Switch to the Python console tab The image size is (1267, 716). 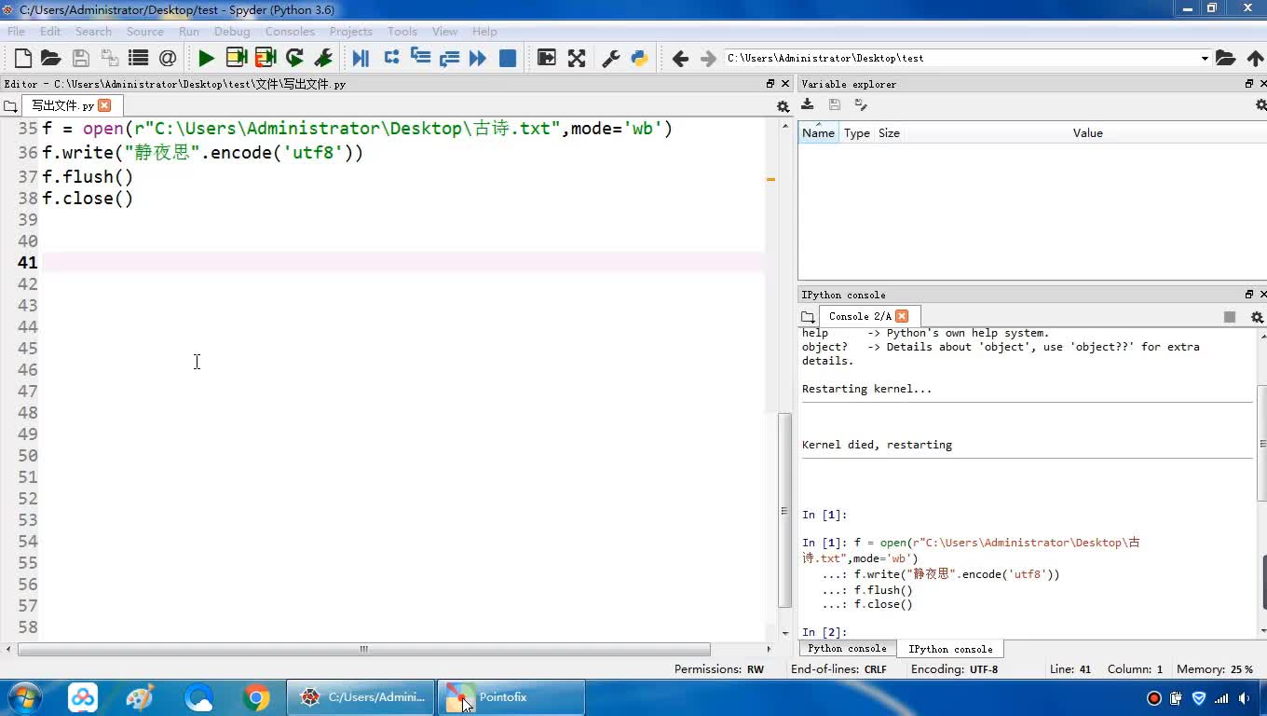[847, 649]
